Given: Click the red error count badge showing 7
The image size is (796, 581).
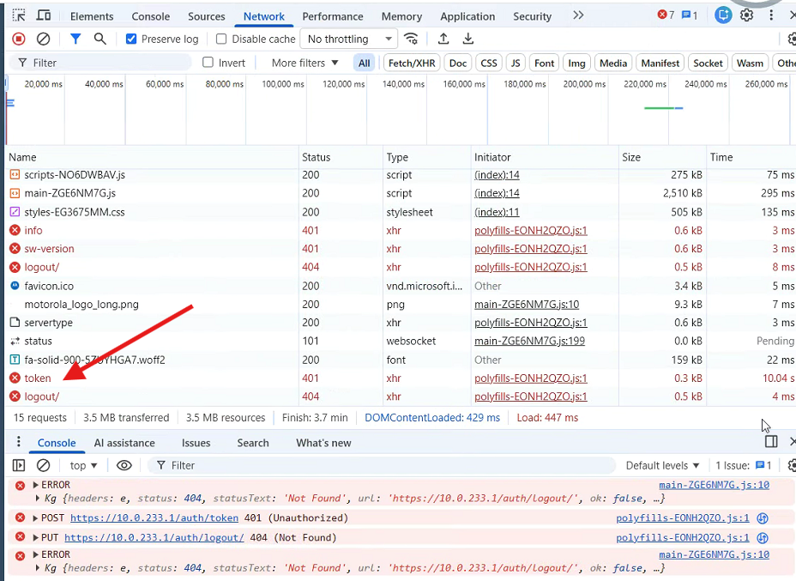Looking at the screenshot, I should pos(666,15).
